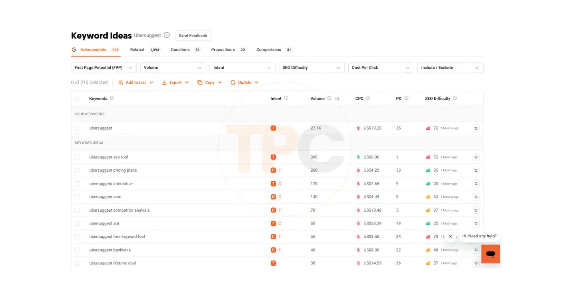Switch to the Questions tab
This screenshot has width=570, height=298.
tap(180, 50)
